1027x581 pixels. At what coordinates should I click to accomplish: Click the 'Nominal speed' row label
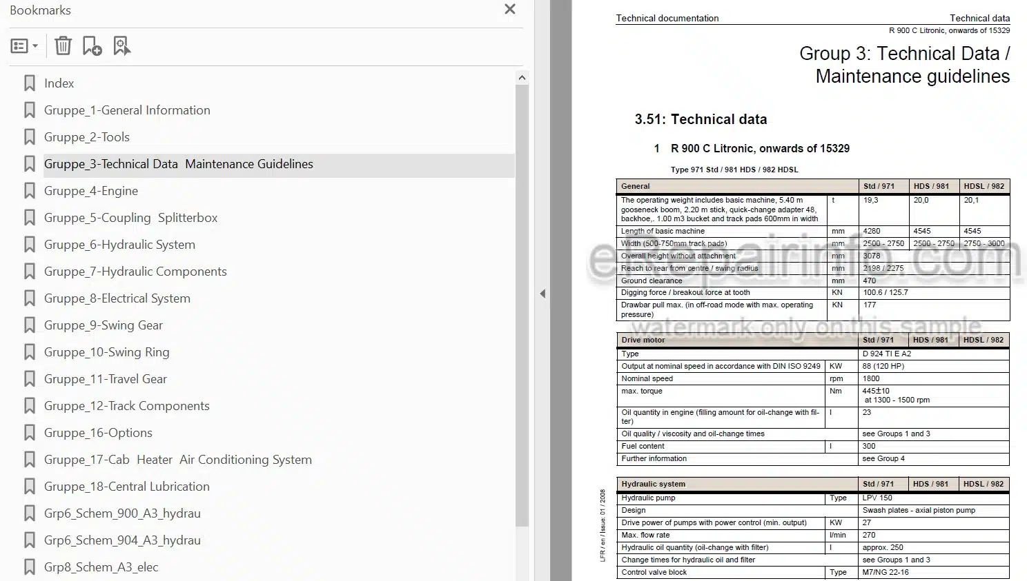click(x=647, y=378)
